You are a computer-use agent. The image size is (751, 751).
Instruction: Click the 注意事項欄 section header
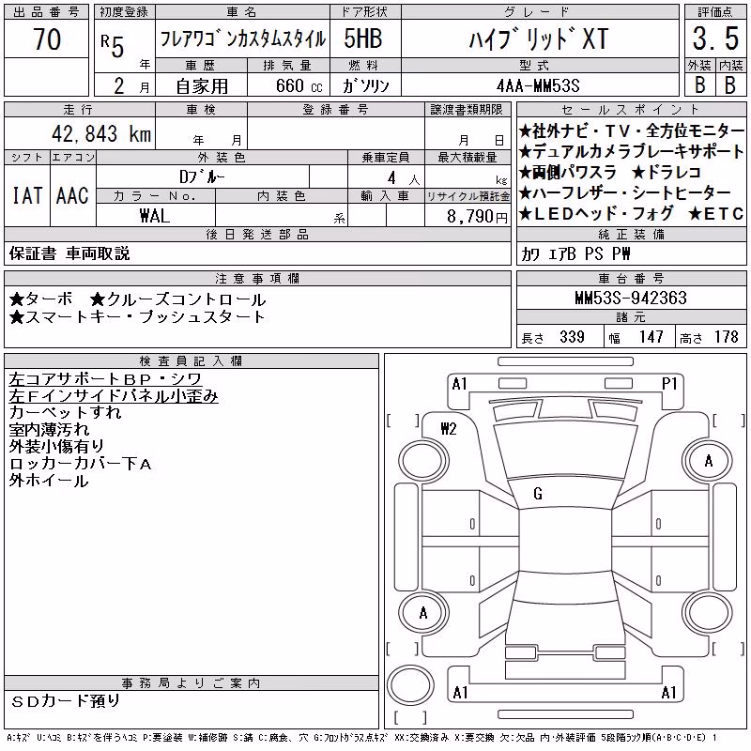click(x=257, y=278)
